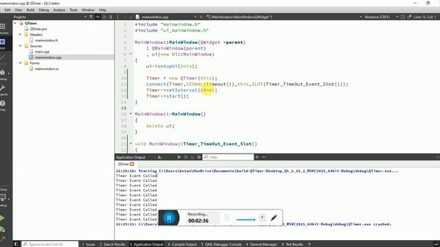
Task: Open Application Output settings gear
Action: point(199,157)
